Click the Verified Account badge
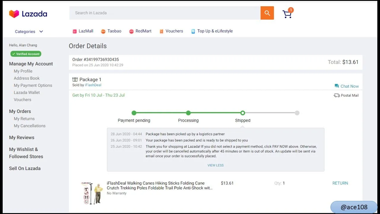This screenshot has width=380, height=214. [26, 54]
